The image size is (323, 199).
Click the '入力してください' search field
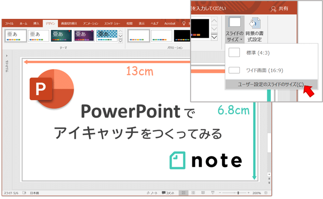[x=208, y=9]
